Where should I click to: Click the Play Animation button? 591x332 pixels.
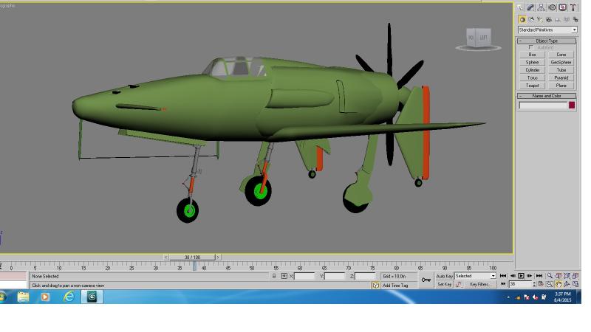point(522,276)
